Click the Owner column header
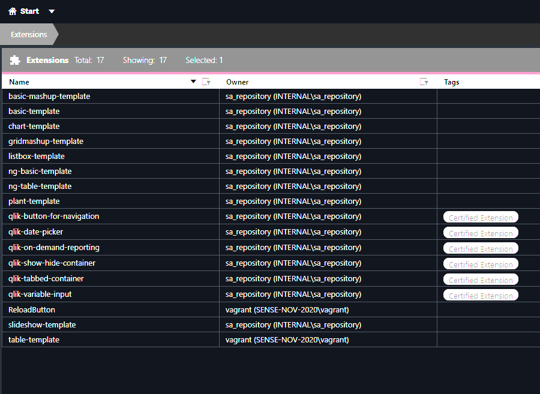The image size is (540, 394). (x=237, y=82)
